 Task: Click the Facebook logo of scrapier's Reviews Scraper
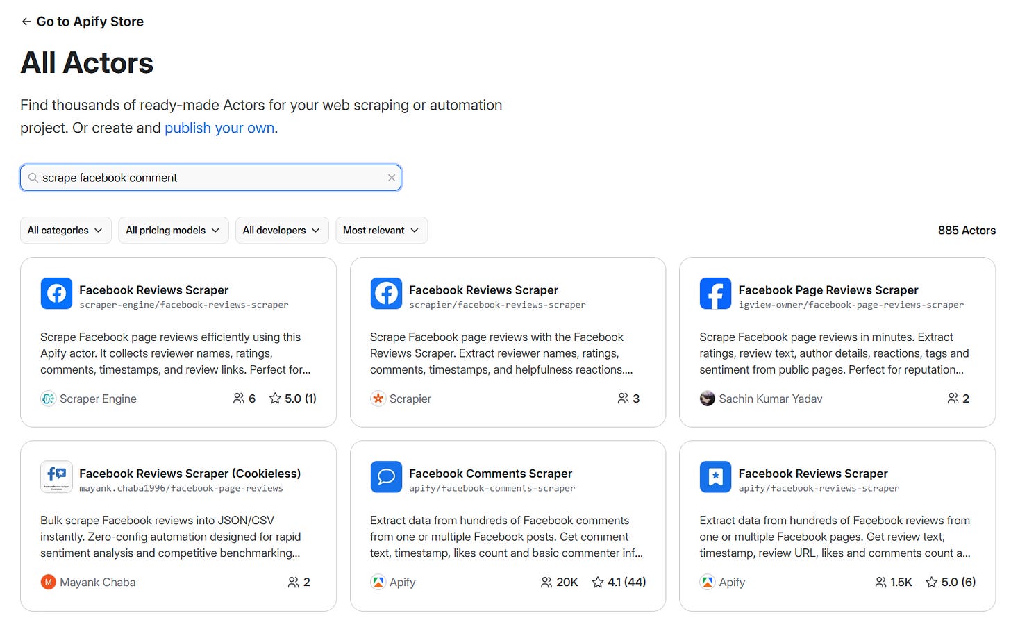pos(386,294)
